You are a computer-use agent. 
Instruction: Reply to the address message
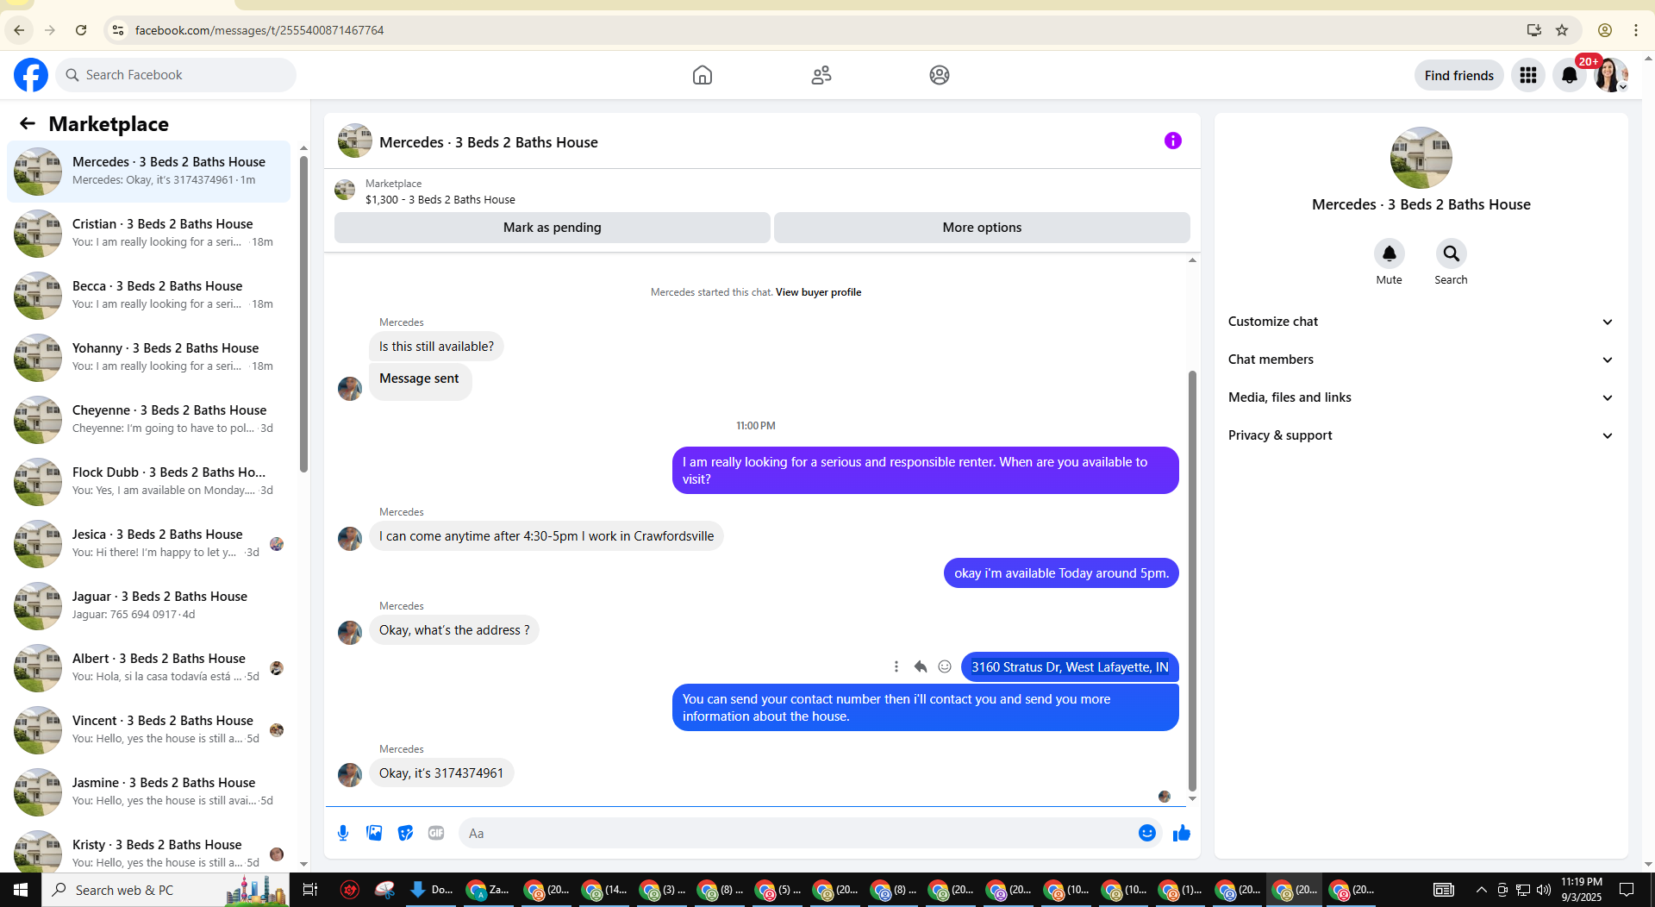pyautogui.click(x=921, y=666)
